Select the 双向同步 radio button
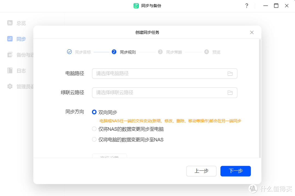This screenshot has width=295, height=196. click(x=94, y=112)
